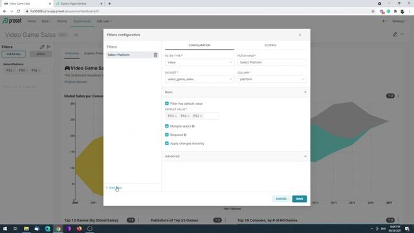Collapse the Filters sidebar
The height and width of the screenshot is (233, 414).
(49, 47)
